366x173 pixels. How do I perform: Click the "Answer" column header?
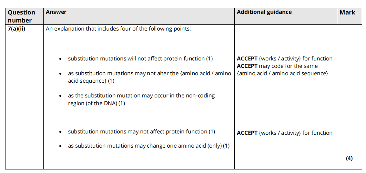click(x=56, y=12)
